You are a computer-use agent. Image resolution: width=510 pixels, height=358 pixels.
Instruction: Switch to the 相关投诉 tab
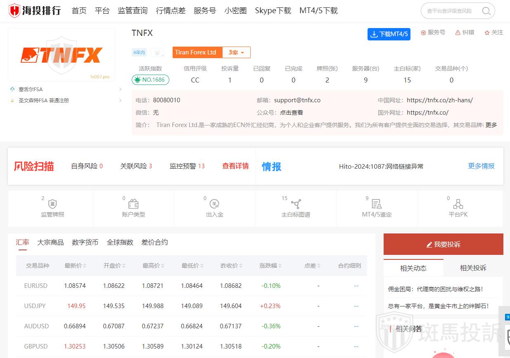pyautogui.click(x=473, y=268)
